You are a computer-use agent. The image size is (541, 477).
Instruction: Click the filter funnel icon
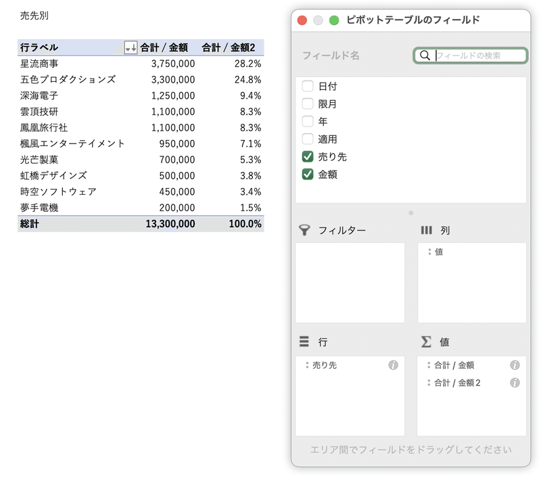[304, 230]
